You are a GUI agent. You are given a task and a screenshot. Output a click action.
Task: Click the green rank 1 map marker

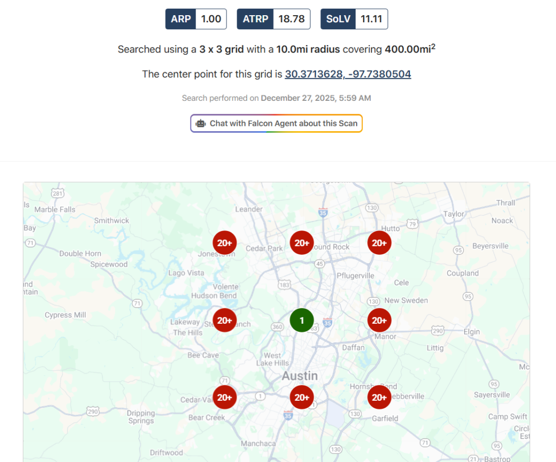[x=301, y=320]
